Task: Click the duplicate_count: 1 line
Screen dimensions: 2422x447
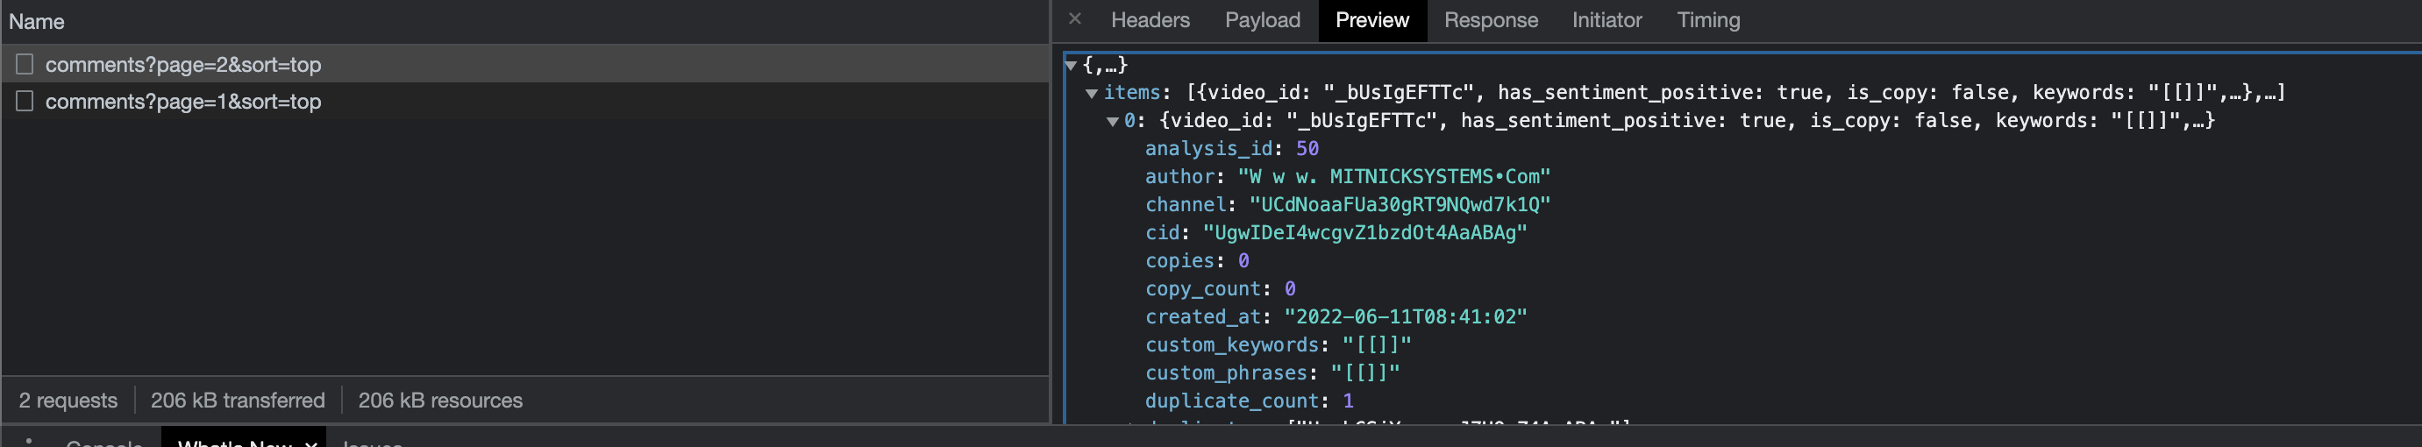Action: [1250, 401]
